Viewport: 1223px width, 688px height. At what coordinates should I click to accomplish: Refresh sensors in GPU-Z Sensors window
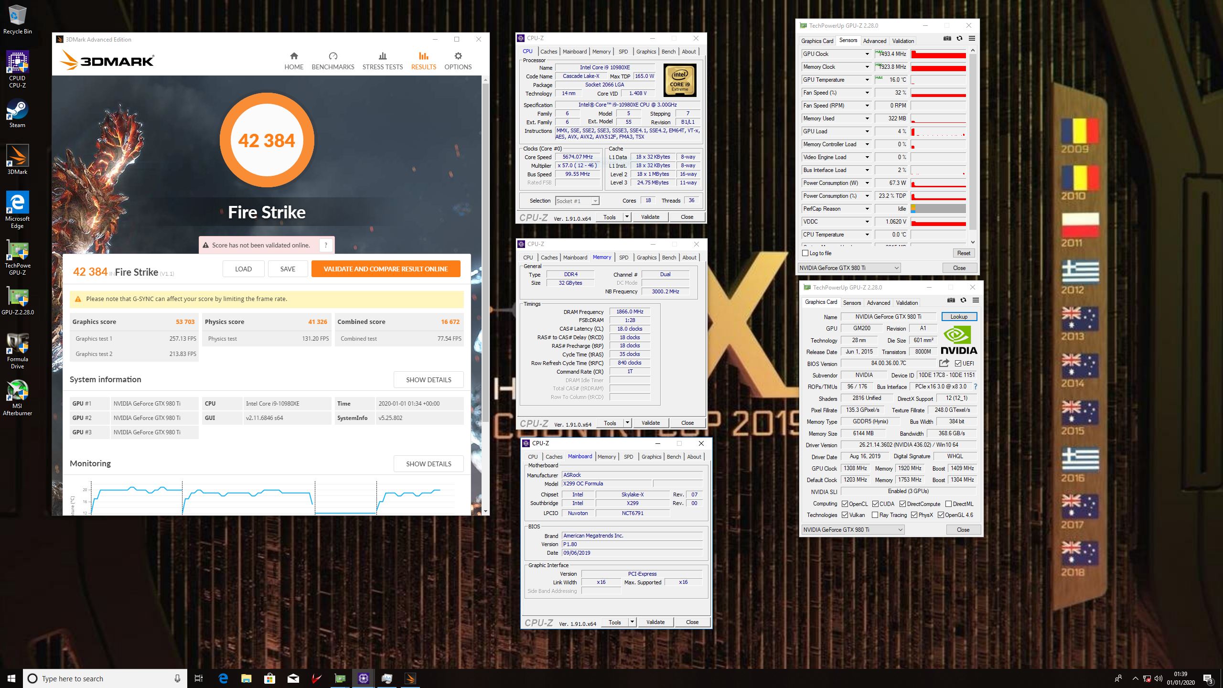(959, 39)
